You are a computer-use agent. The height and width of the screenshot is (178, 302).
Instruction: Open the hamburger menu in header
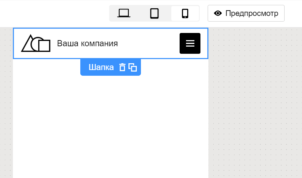pyautogui.click(x=190, y=43)
